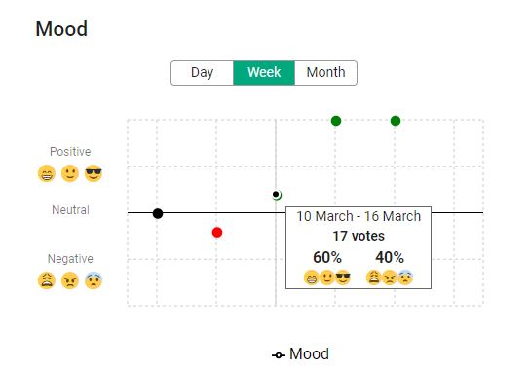Toggle the Mood series in legend

click(300, 354)
